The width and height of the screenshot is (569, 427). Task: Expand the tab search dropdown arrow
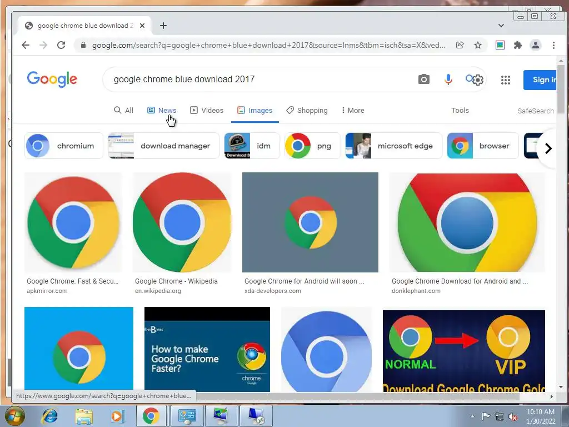501,26
